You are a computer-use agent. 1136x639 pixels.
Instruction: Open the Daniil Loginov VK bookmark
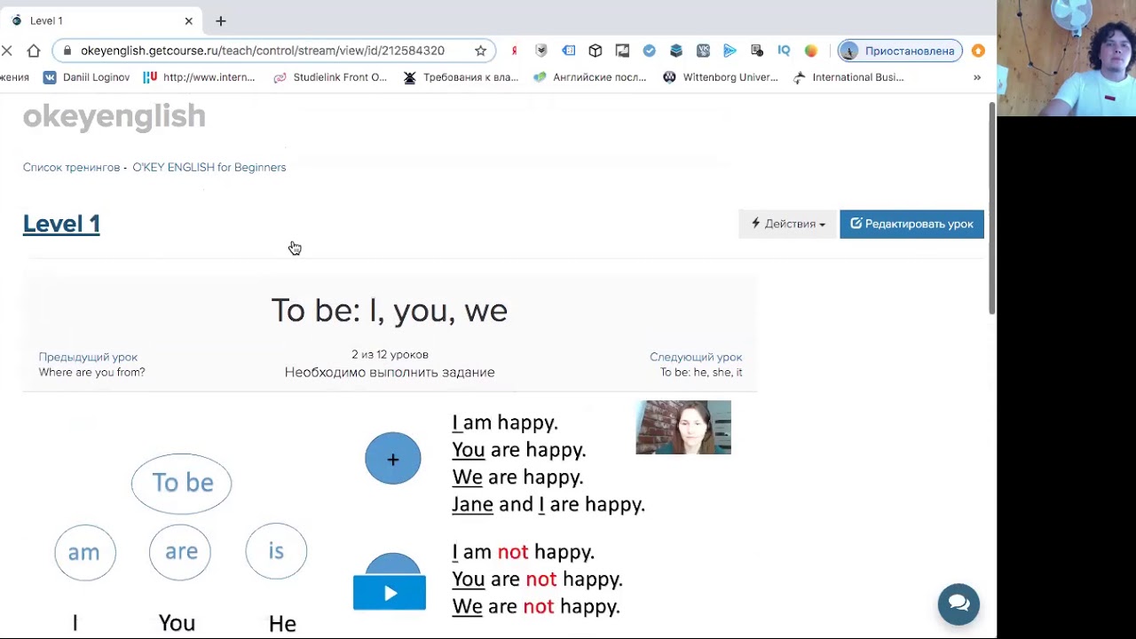click(x=86, y=77)
